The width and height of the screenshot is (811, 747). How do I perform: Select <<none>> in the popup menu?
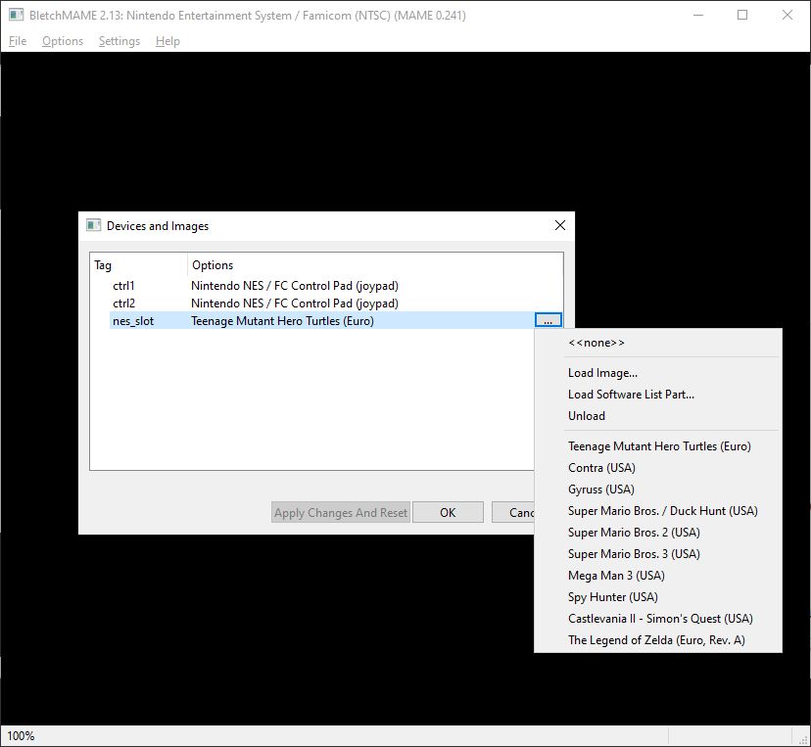[658, 343]
